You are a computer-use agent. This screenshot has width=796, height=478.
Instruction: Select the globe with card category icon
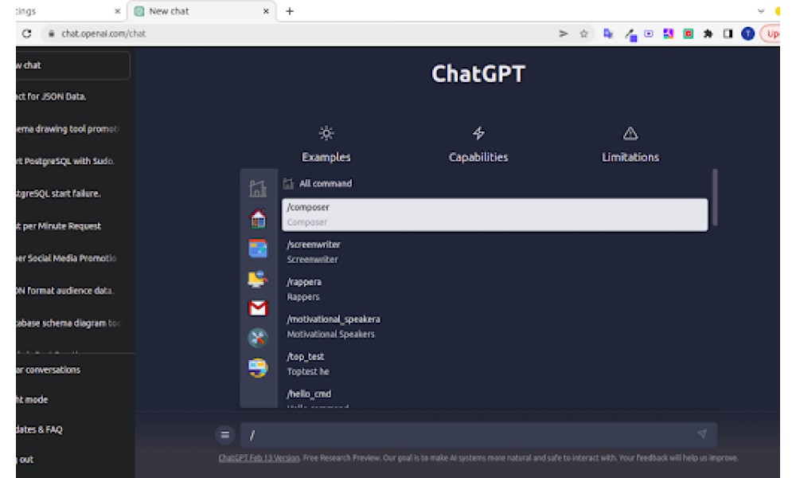tap(258, 368)
